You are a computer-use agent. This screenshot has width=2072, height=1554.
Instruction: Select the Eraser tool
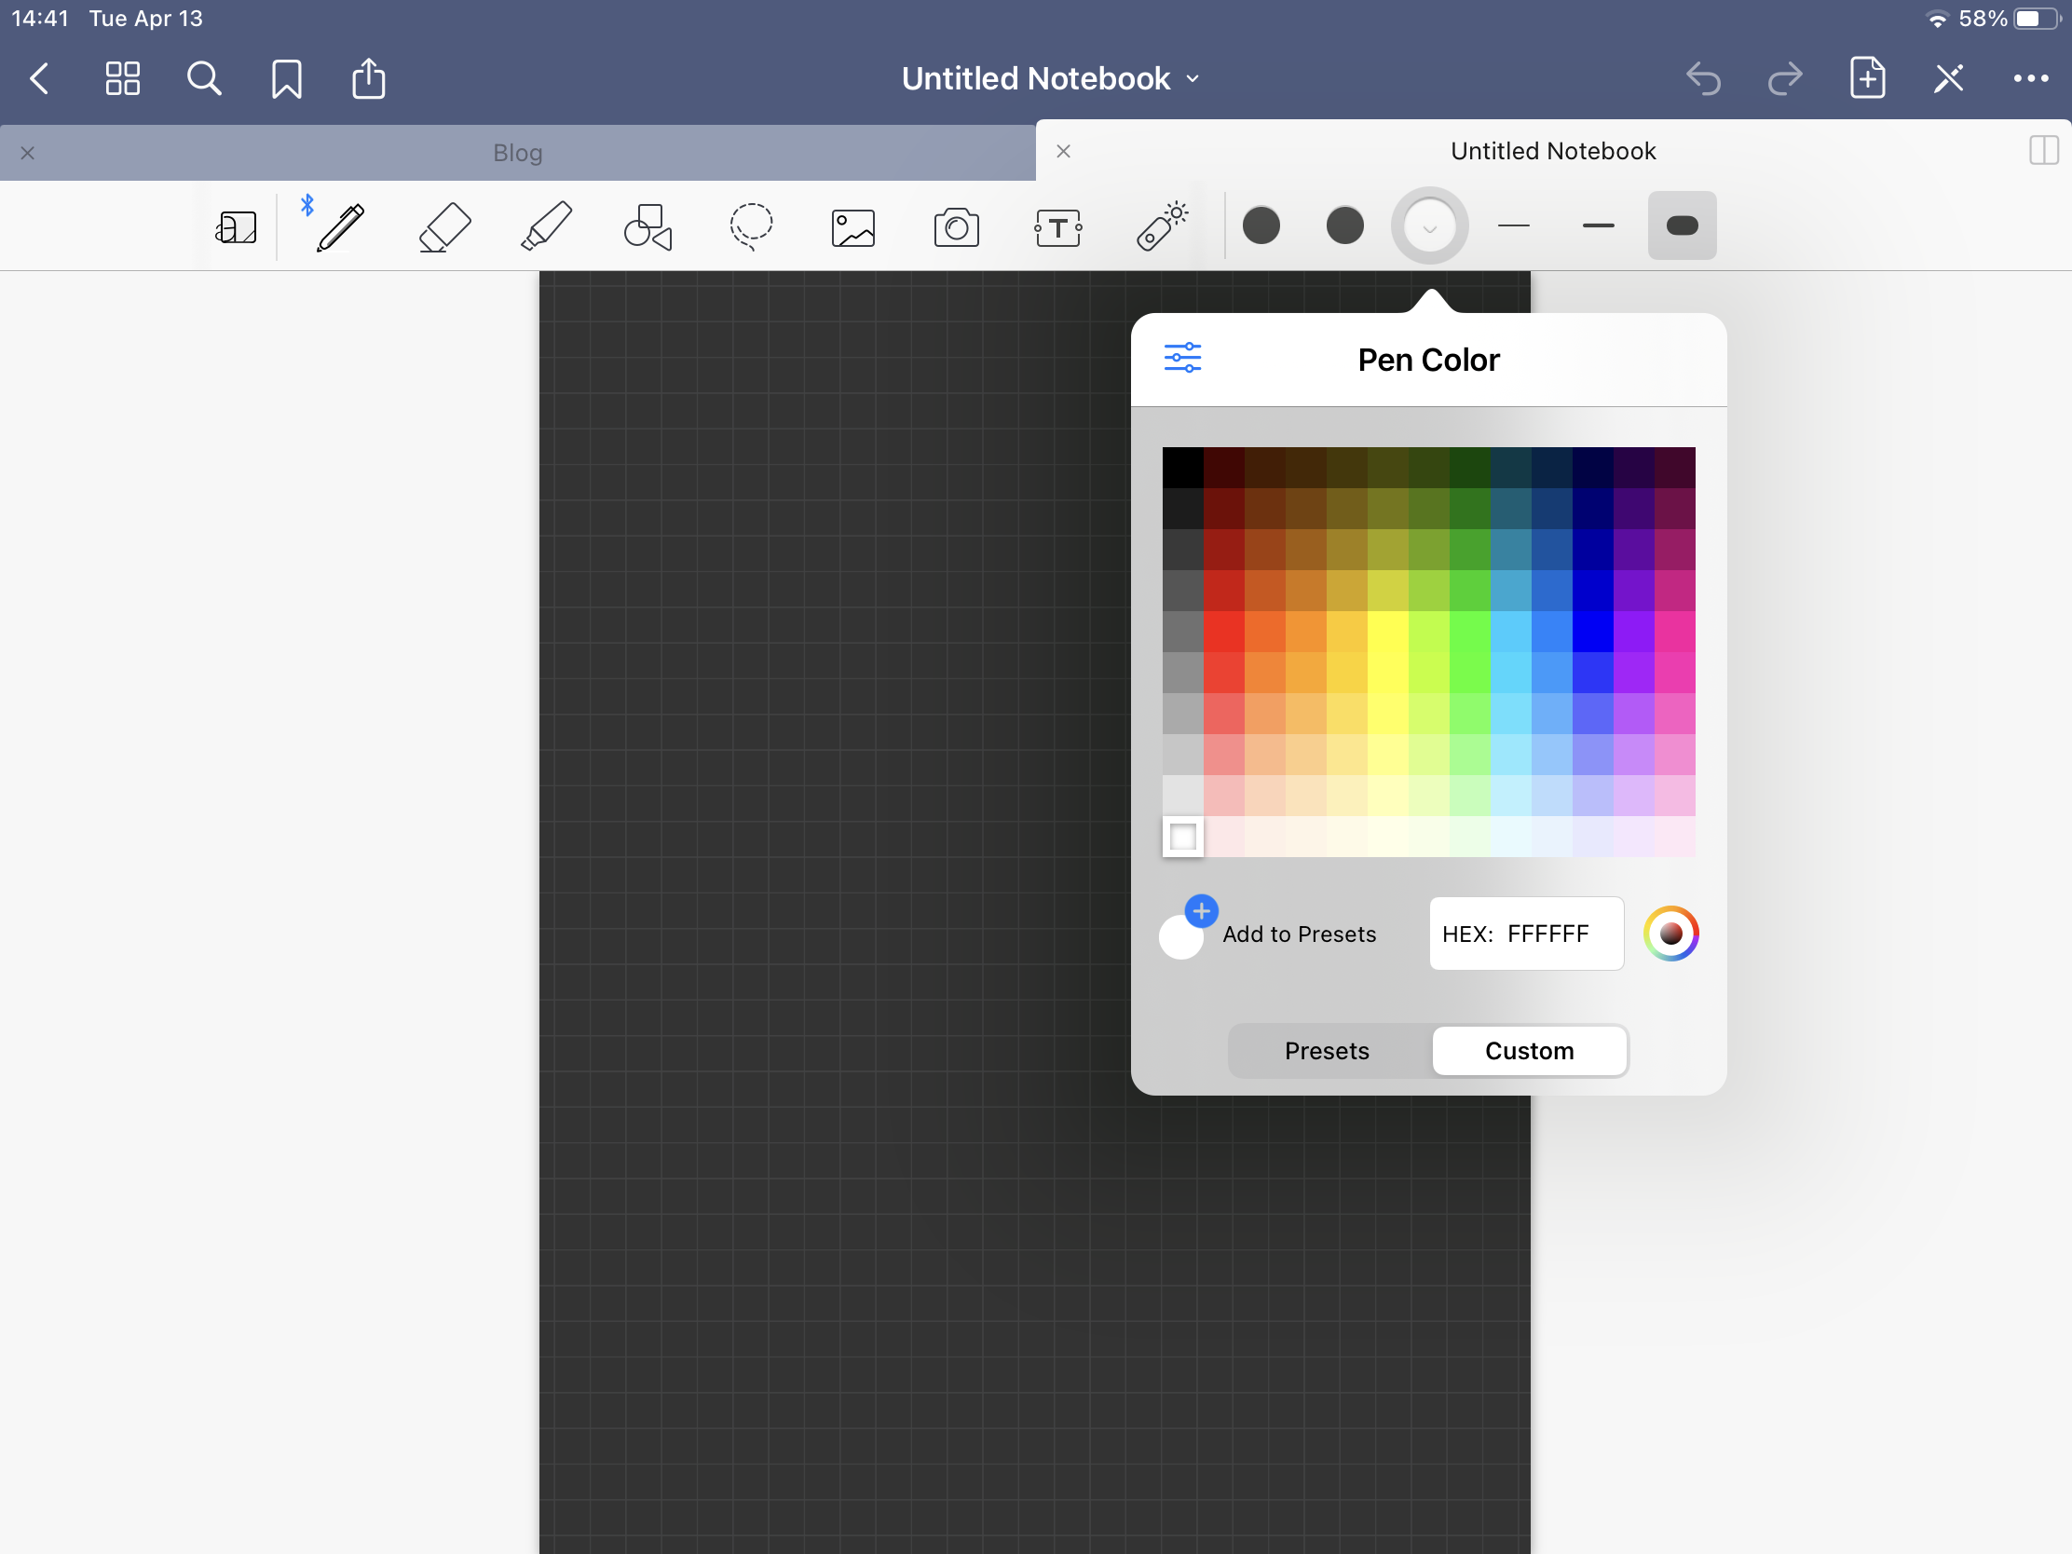tap(444, 226)
